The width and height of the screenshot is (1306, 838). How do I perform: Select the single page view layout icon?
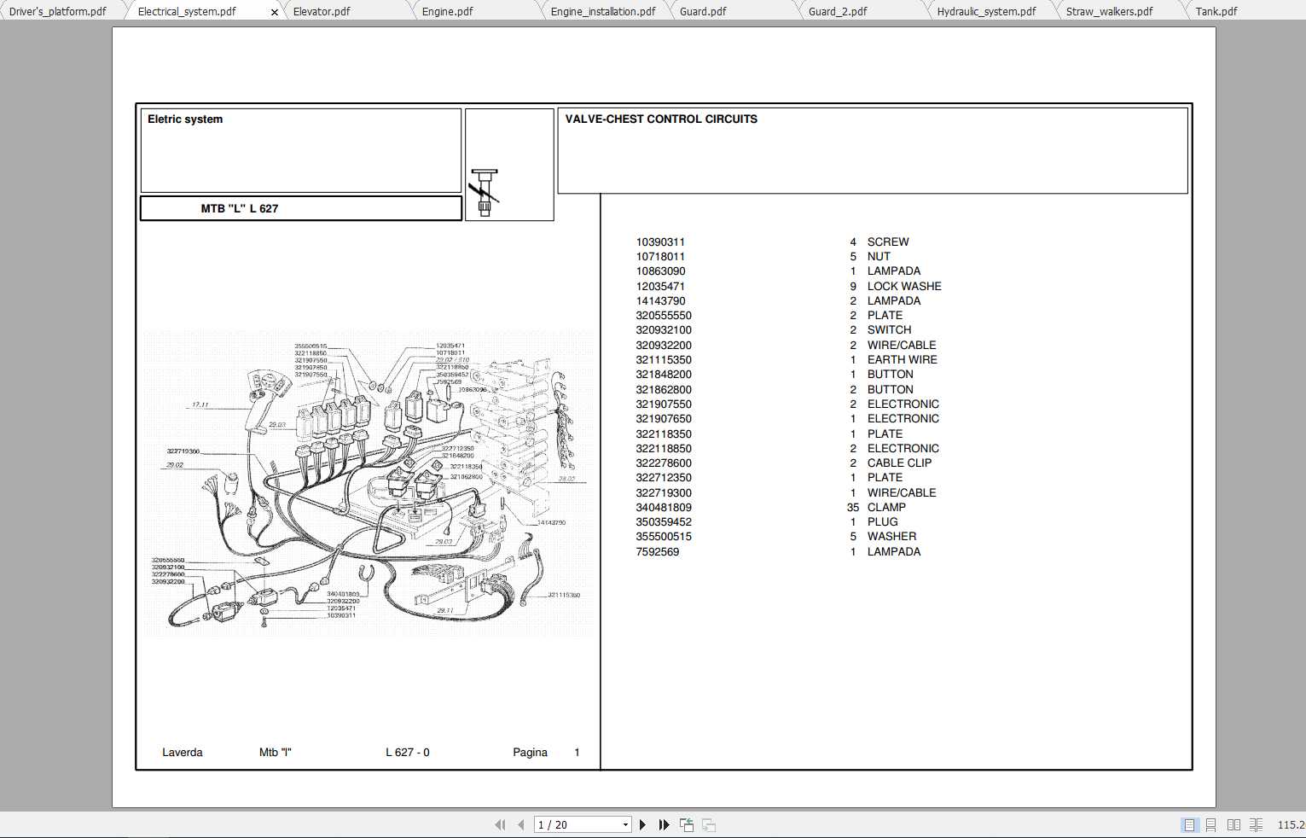(x=1187, y=824)
